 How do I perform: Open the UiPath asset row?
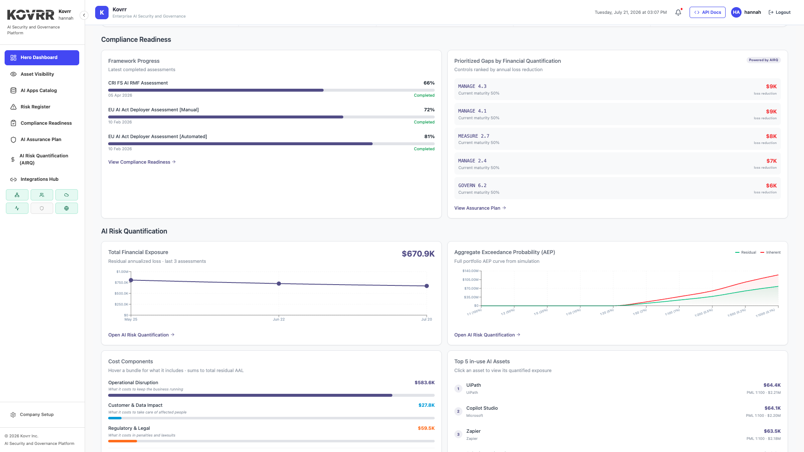[617, 388]
